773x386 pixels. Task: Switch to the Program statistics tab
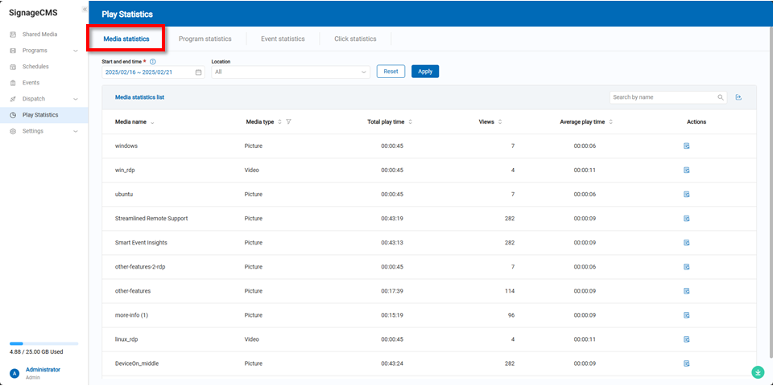point(205,39)
